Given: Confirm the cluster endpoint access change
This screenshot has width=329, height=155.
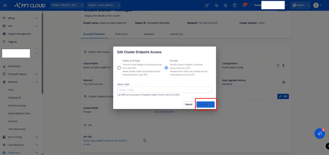Looking at the screenshot, I should point(205,104).
